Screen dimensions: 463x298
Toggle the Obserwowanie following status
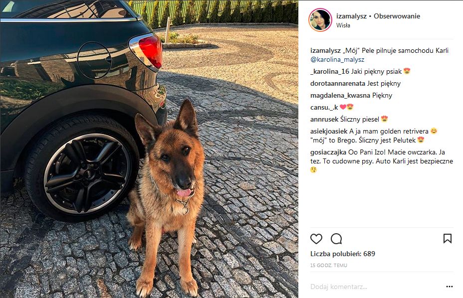pos(397,16)
